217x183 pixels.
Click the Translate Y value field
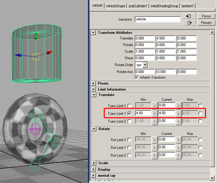coord(165,39)
